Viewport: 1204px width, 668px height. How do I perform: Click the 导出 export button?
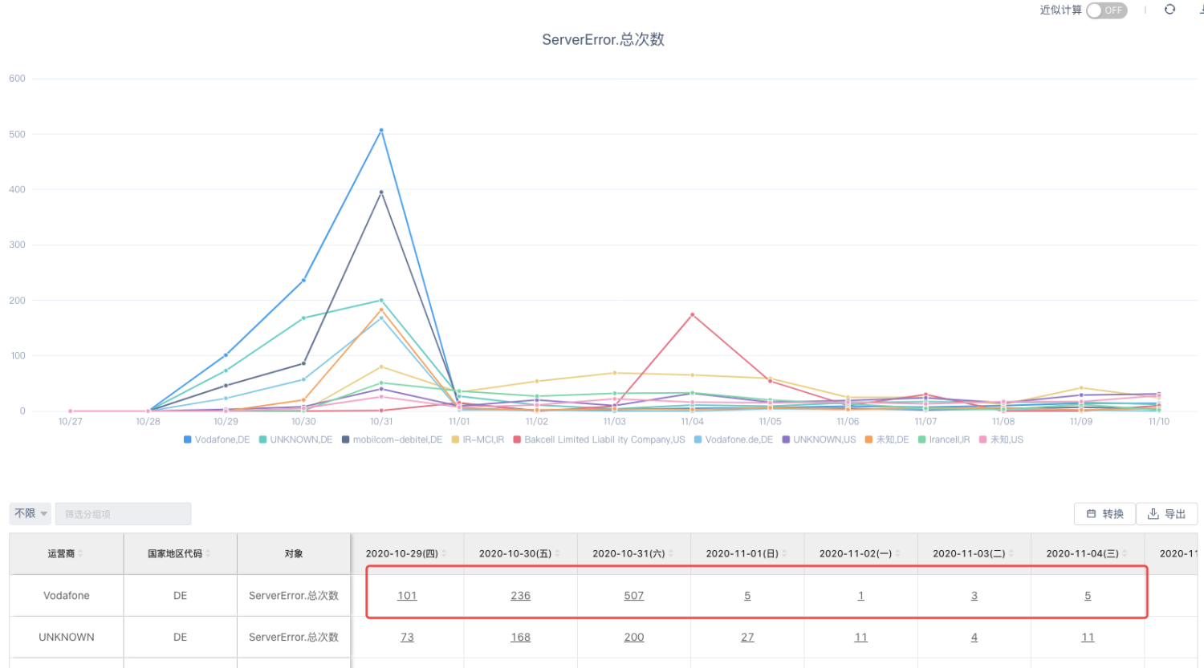click(1166, 514)
